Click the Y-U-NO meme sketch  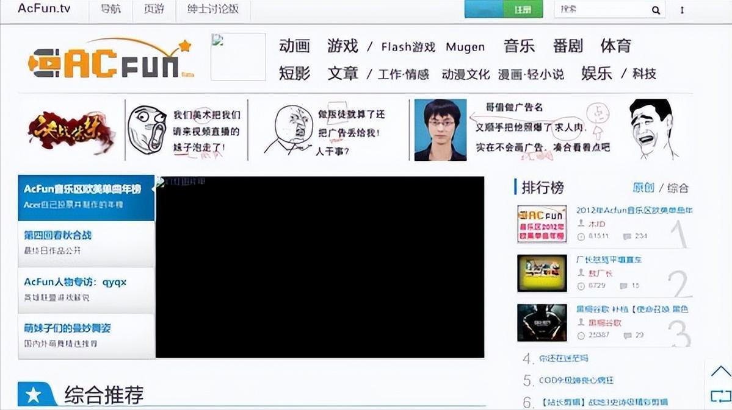[289, 130]
